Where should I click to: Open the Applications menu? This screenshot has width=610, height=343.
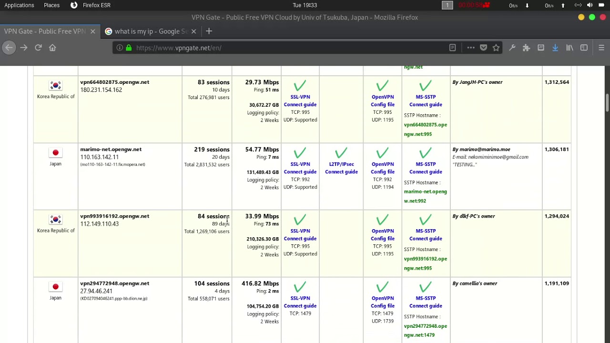click(19, 5)
